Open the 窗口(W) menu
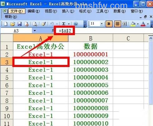 click(137, 11)
